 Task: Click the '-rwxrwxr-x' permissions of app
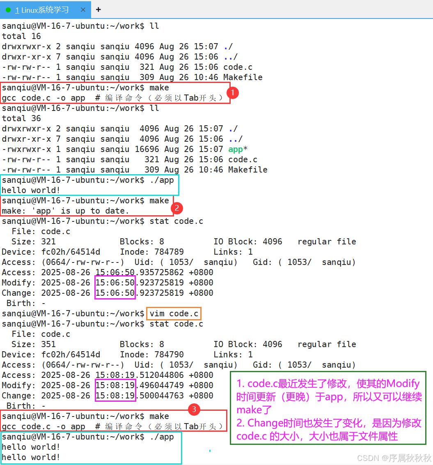click(26, 149)
